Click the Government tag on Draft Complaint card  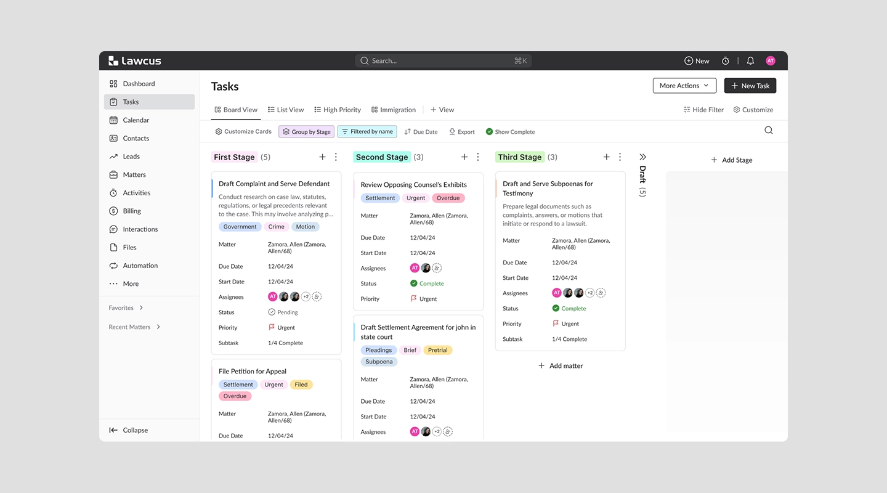click(240, 227)
